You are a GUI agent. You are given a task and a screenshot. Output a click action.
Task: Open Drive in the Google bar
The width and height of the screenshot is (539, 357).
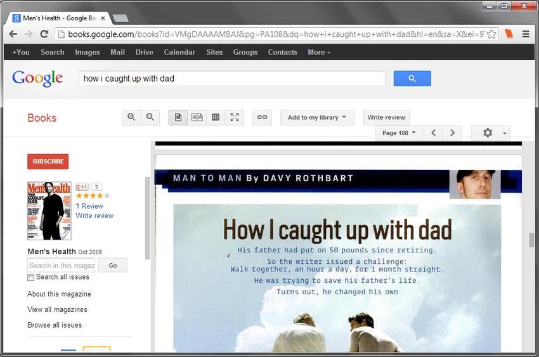point(145,52)
